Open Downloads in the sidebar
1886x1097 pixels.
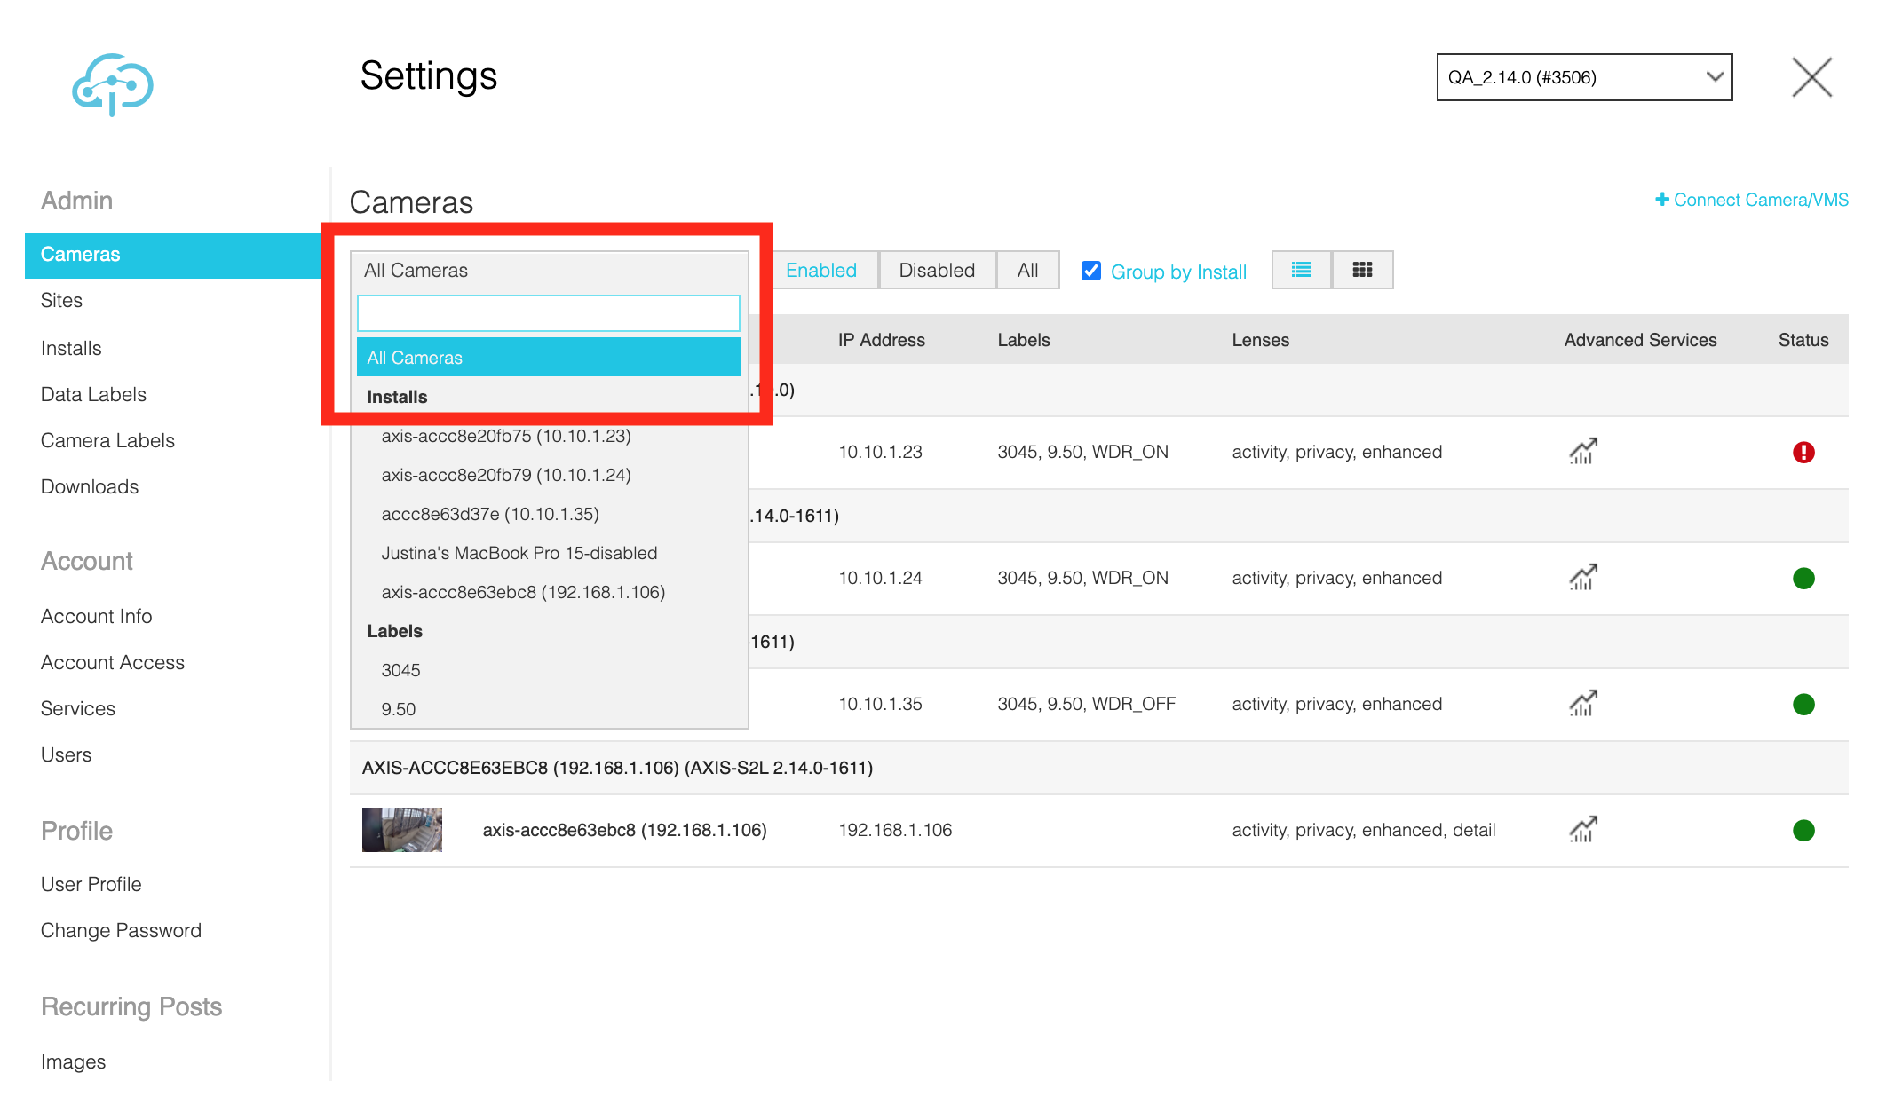click(x=90, y=486)
